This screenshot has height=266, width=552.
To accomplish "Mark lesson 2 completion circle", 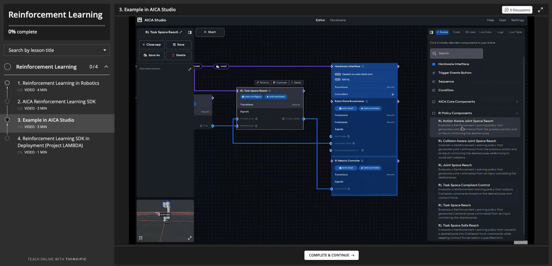I will click(x=7, y=101).
